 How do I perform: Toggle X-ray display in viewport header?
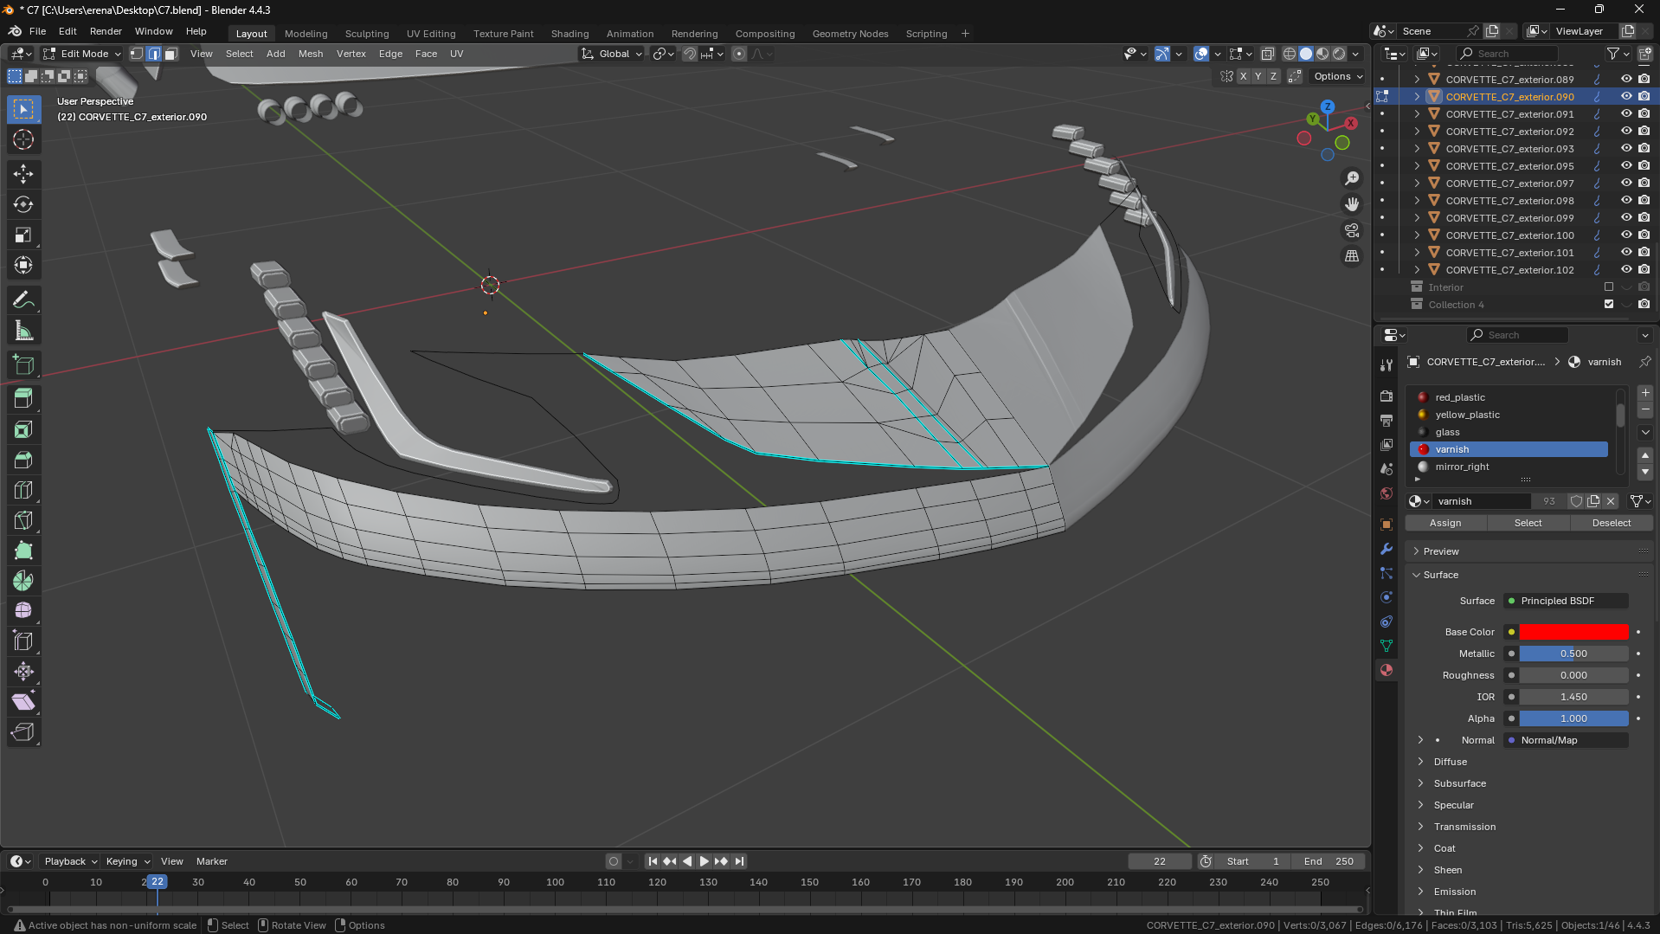pyautogui.click(x=1268, y=54)
